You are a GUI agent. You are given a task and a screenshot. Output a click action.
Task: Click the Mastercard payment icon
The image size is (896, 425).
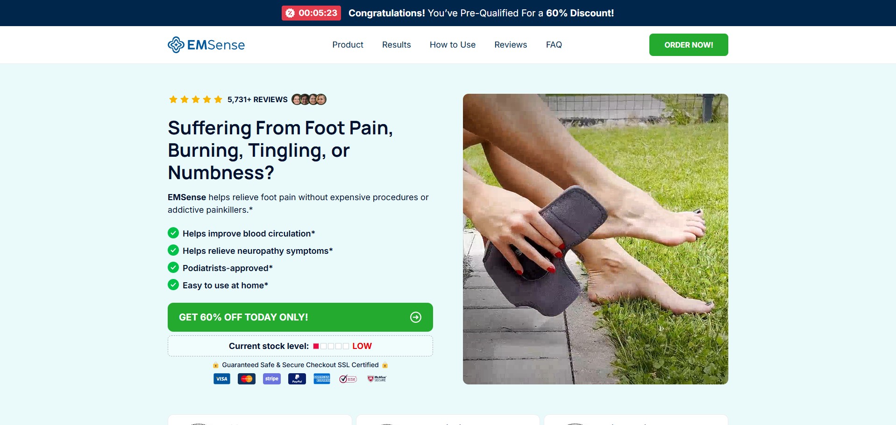[247, 379]
